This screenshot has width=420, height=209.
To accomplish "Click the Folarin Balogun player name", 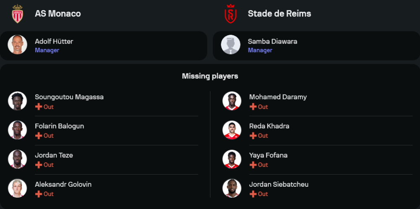I will tap(60, 126).
